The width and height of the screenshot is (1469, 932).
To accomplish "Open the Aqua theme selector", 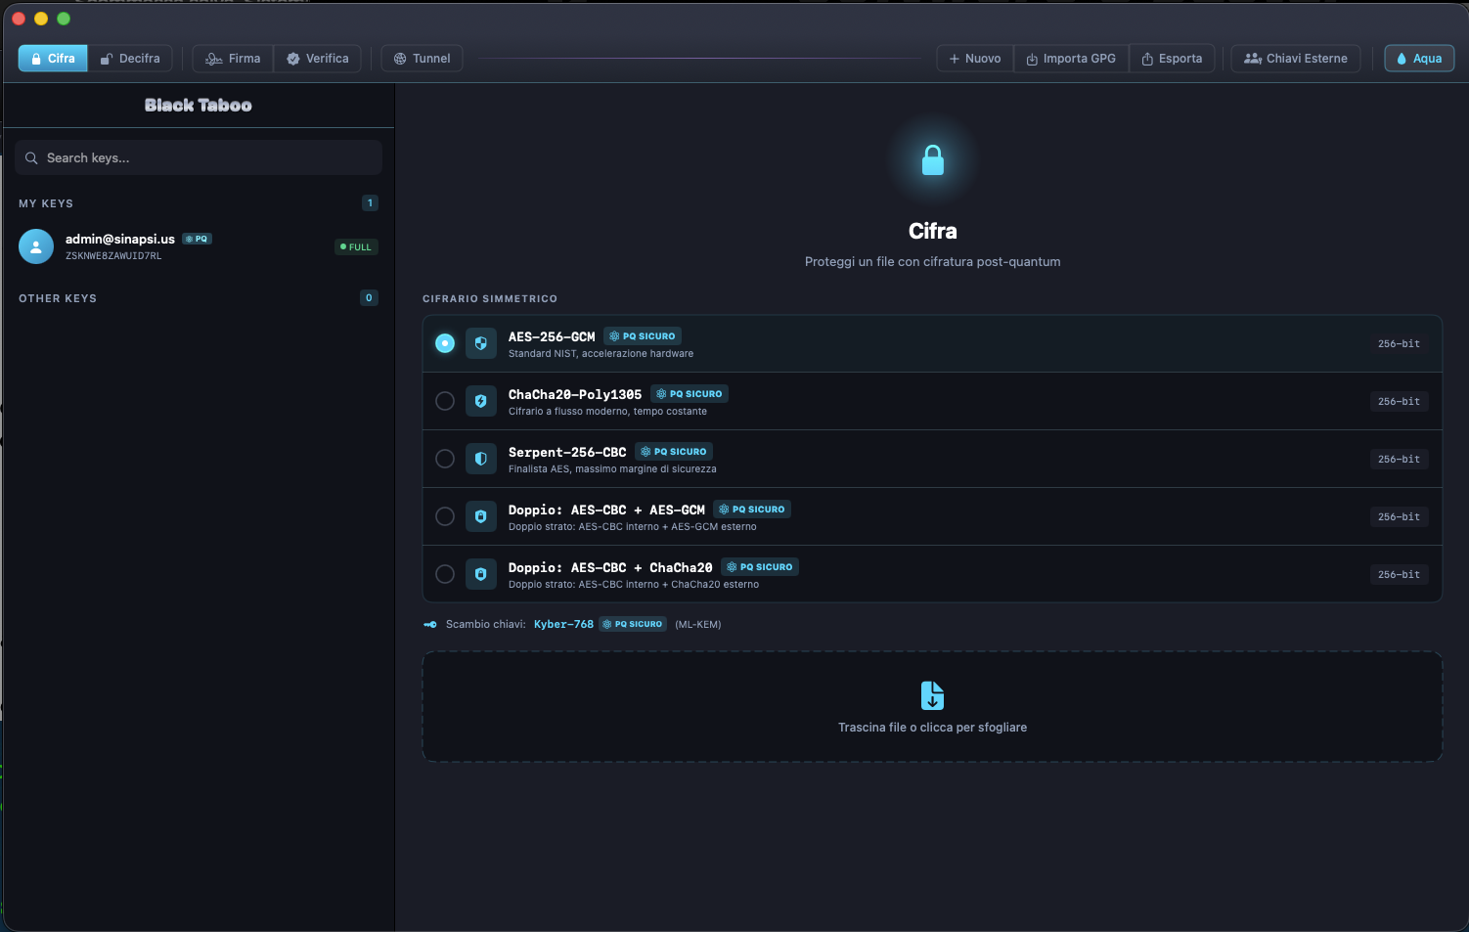I will tap(1419, 59).
